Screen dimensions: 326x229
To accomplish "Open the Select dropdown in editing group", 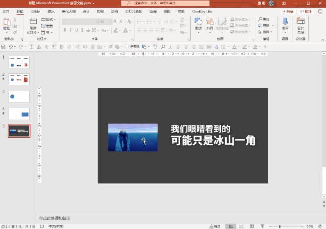I will (x=266, y=31).
